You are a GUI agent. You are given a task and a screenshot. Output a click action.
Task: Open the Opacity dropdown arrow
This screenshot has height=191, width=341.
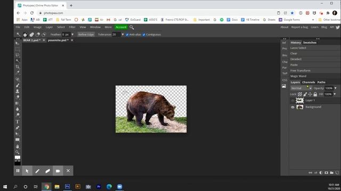[x=336, y=88]
